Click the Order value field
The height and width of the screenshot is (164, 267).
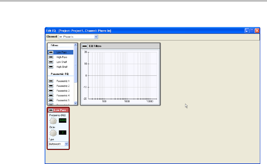[62, 133]
